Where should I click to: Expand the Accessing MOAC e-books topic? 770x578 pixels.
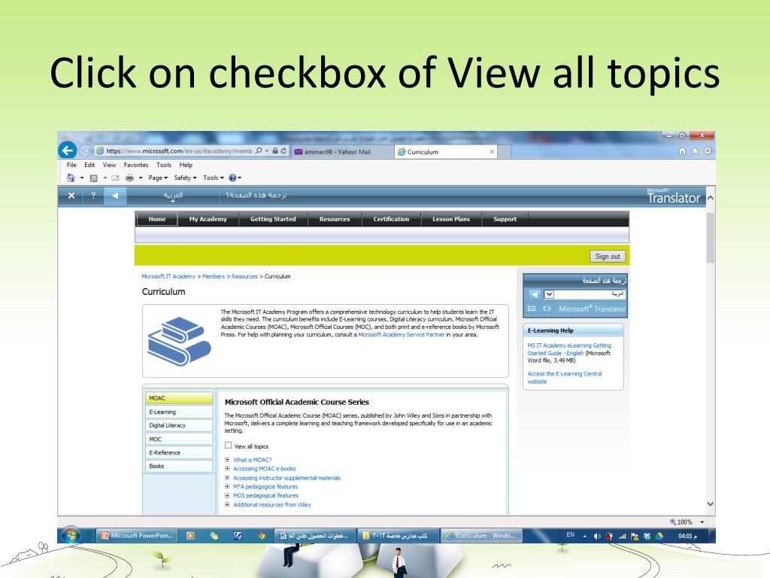[x=227, y=469]
